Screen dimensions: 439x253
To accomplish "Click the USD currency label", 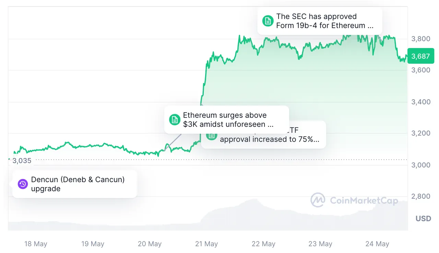I will [423, 219].
